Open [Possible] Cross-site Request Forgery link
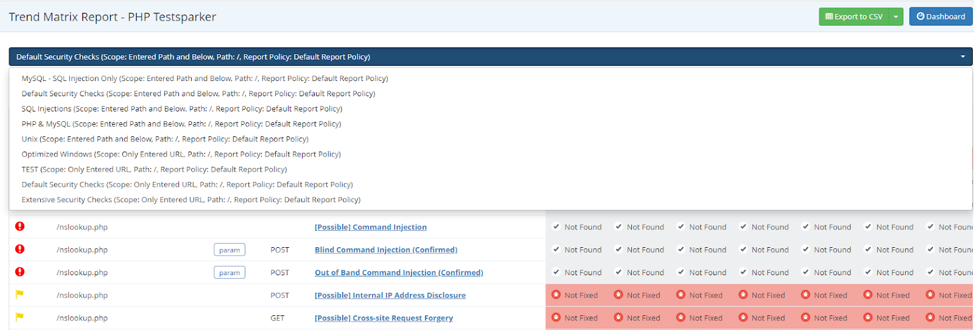The height and width of the screenshot is (330, 974). pyautogui.click(x=384, y=318)
